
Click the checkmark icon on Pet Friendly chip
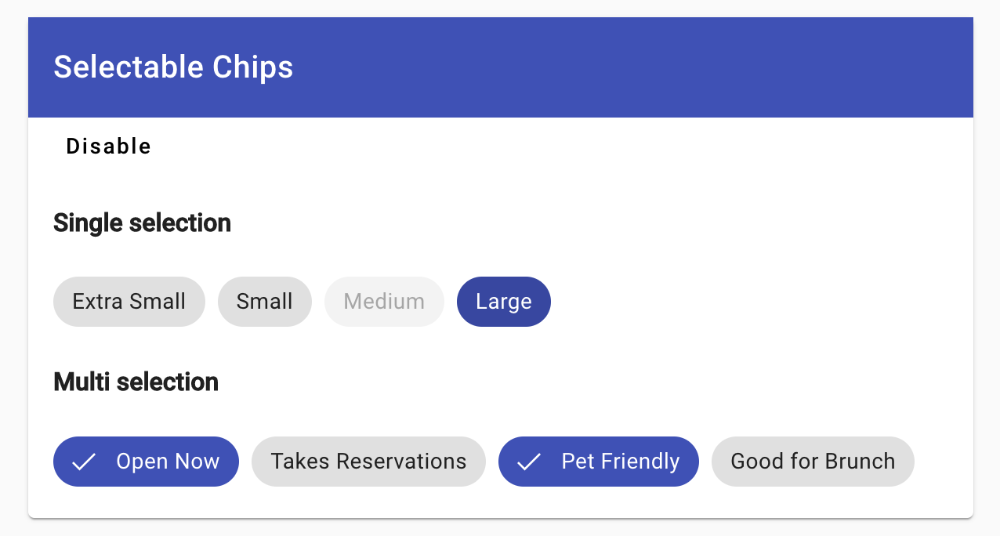click(x=531, y=462)
